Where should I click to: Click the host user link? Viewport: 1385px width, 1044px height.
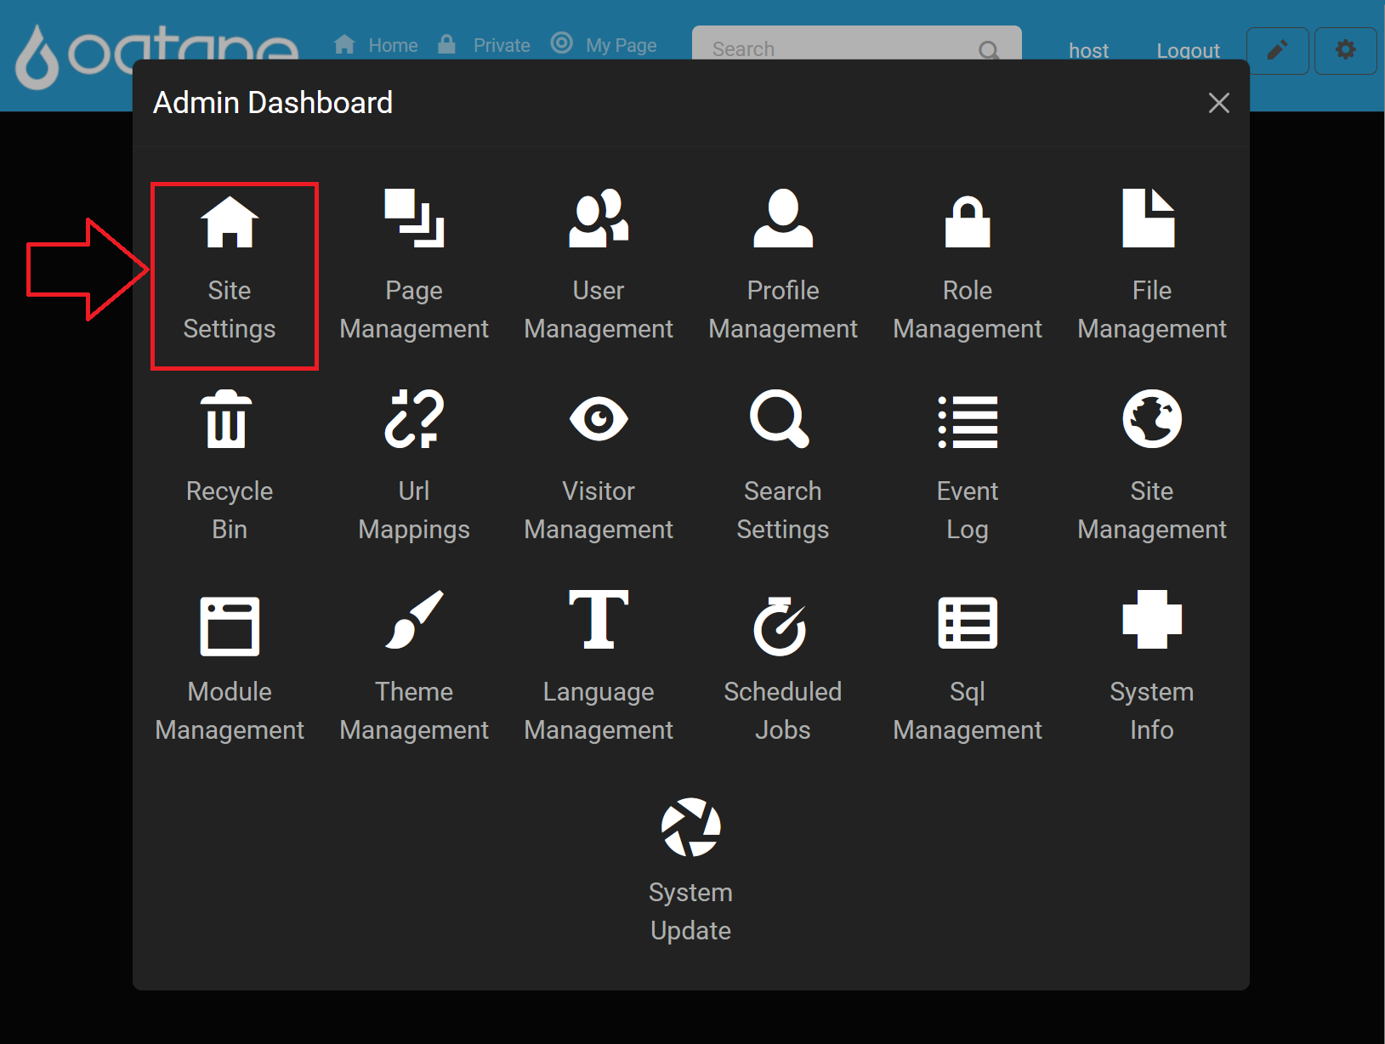click(1088, 51)
